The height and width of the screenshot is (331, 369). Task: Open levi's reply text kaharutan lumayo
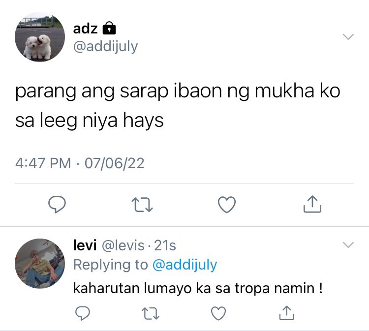[x=198, y=288]
